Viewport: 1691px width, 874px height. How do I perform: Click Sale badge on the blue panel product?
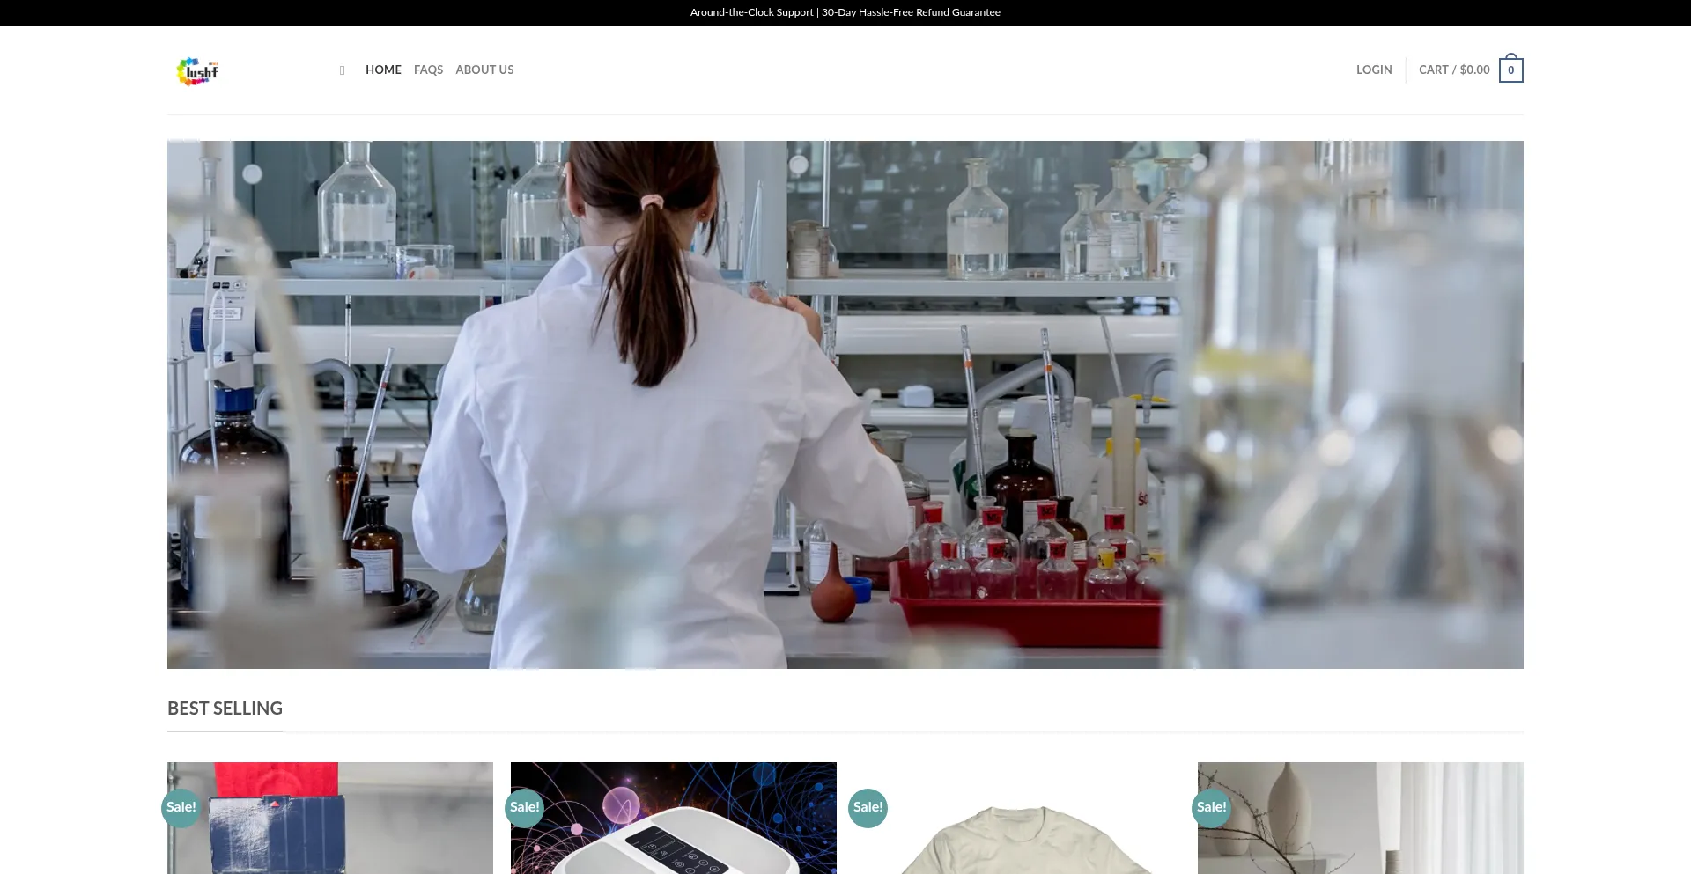(181, 807)
